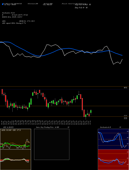Click the "Avg Vol: 0.362 M" label
This screenshot has height=170, width=129.
[x=83, y=5]
